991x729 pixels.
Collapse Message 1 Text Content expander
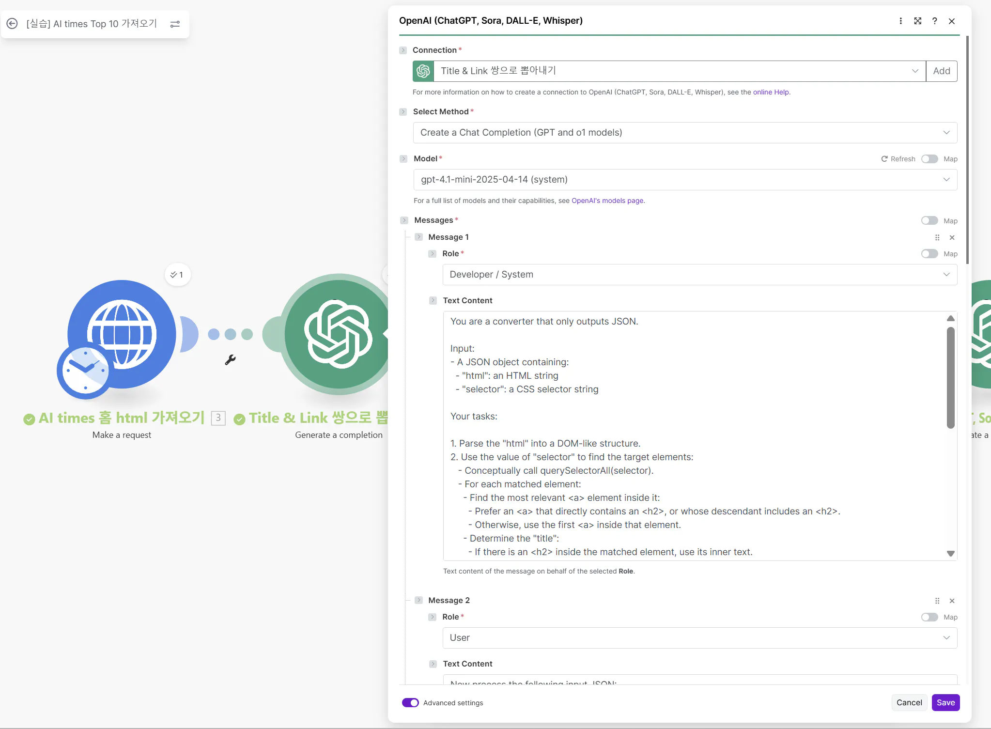(x=433, y=301)
